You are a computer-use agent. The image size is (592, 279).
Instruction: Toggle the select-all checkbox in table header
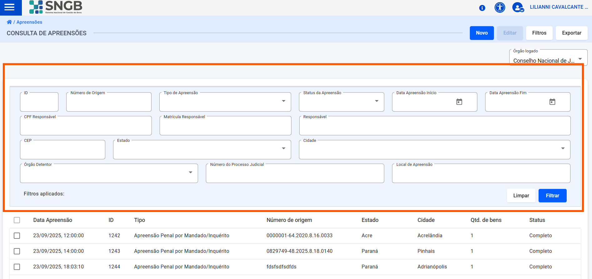tap(17, 220)
